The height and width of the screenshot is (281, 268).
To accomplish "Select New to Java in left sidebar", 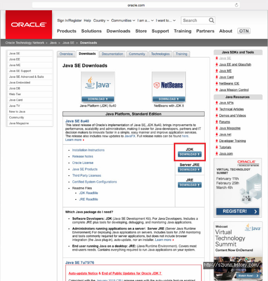I will tap(29, 112).
